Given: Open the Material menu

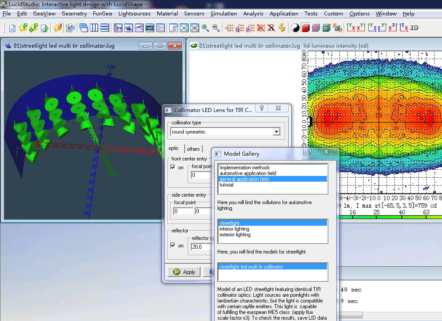Looking at the screenshot, I should pyautogui.click(x=167, y=14).
